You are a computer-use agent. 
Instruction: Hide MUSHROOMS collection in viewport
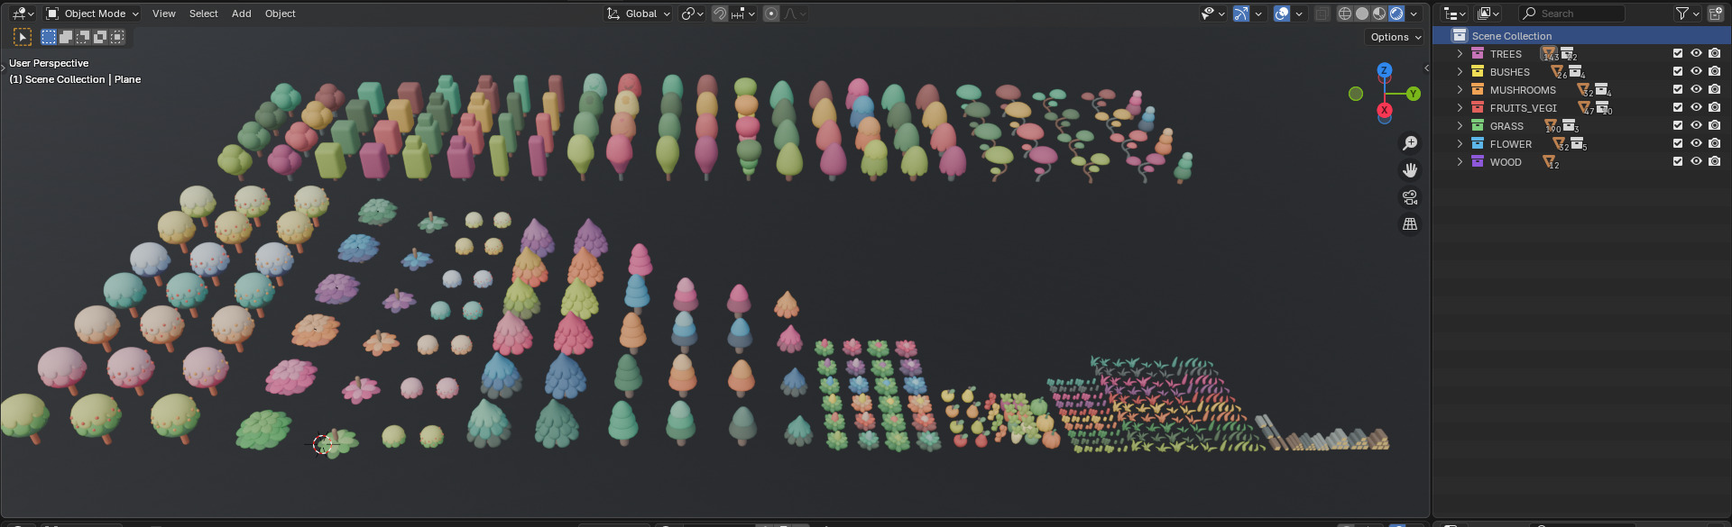point(1696,90)
